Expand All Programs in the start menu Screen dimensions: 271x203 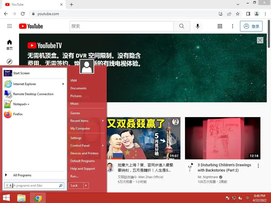click(x=34, y=175)
